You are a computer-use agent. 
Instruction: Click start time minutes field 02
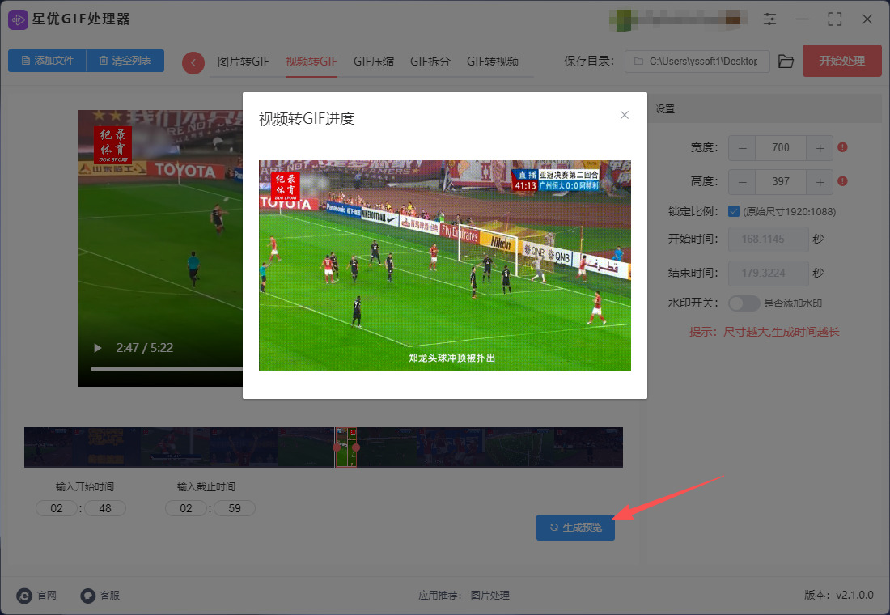56,508
